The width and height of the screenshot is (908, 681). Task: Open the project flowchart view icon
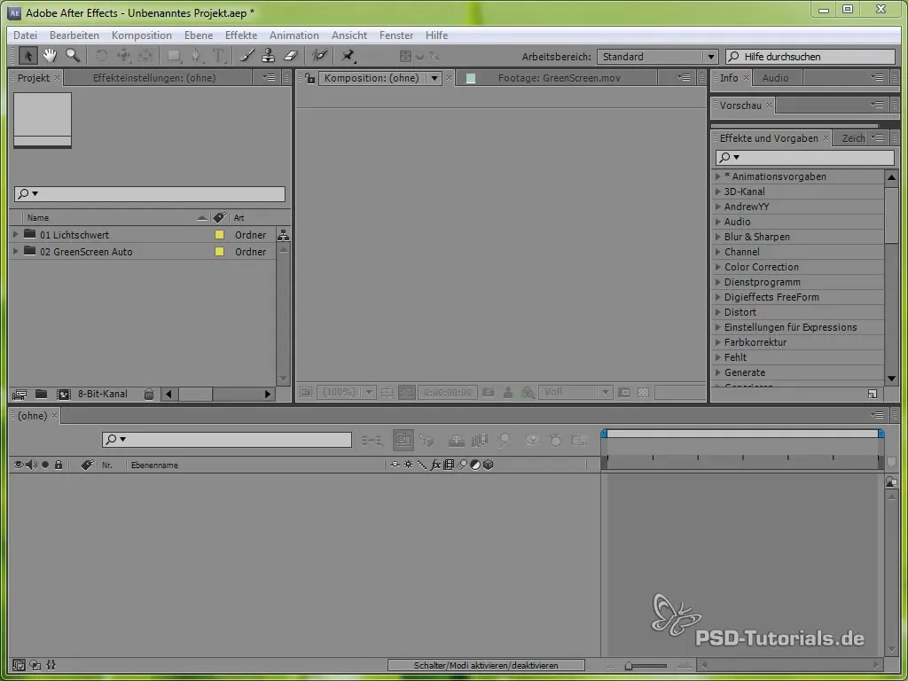click(283, 234)
